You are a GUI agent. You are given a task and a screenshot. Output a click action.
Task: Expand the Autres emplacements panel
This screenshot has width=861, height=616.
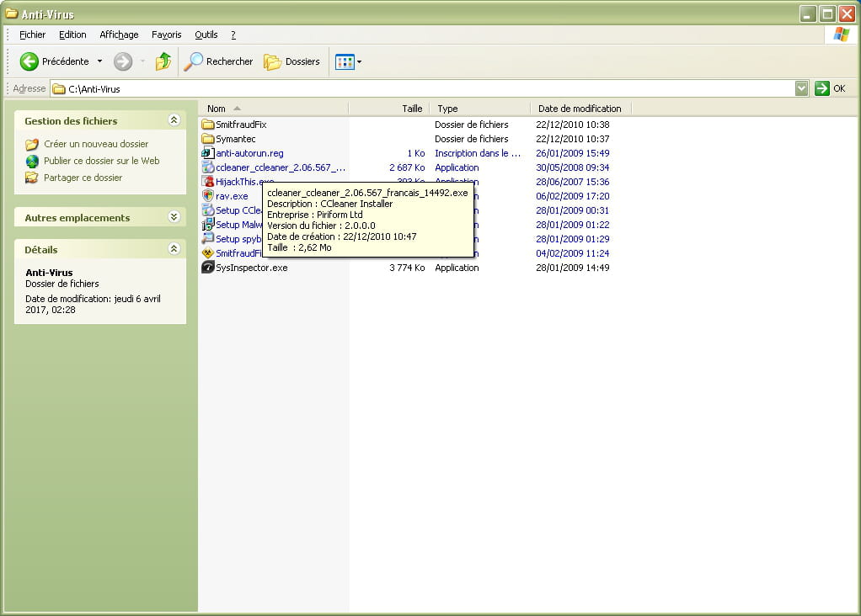tap(174, 217)
